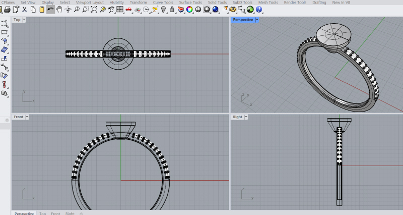Click the blue Help question mark icon
Image resolution: width=403 pixels, height=215 pixels.
pos(259,10)
